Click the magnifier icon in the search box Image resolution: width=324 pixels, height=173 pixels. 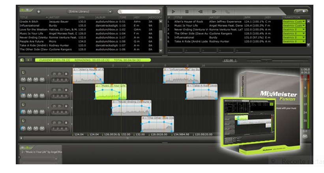pyautogui.click(x=120, y=12)
